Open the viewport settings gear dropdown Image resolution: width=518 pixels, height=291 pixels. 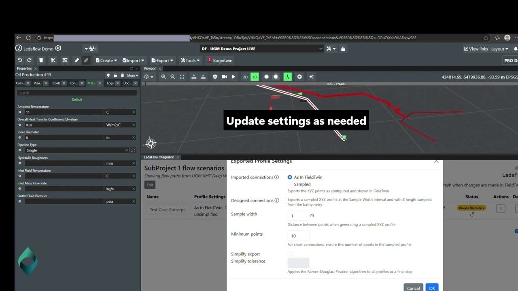pyautogui.click(x=149, y=77)
